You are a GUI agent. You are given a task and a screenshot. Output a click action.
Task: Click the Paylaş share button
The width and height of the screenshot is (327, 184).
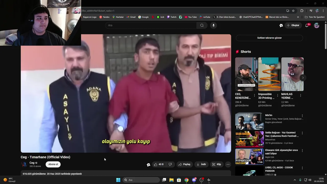click(x=184, y=164)
